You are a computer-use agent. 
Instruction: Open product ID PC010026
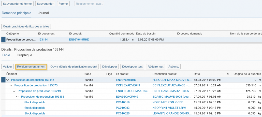click(123, 113)
